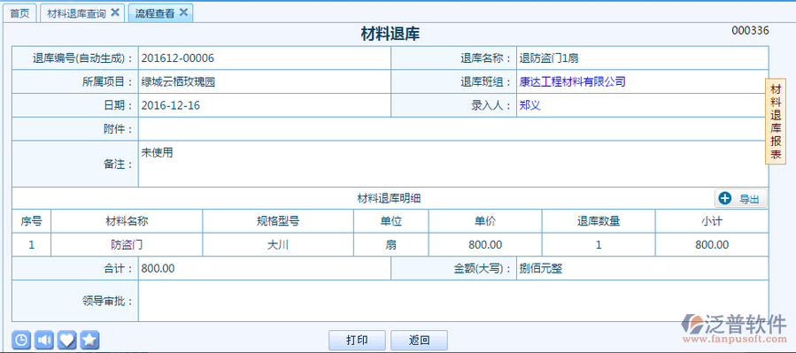Click the 返回 button
The image size is (796, 353).
pyautogui.click(x=420, y=341)
